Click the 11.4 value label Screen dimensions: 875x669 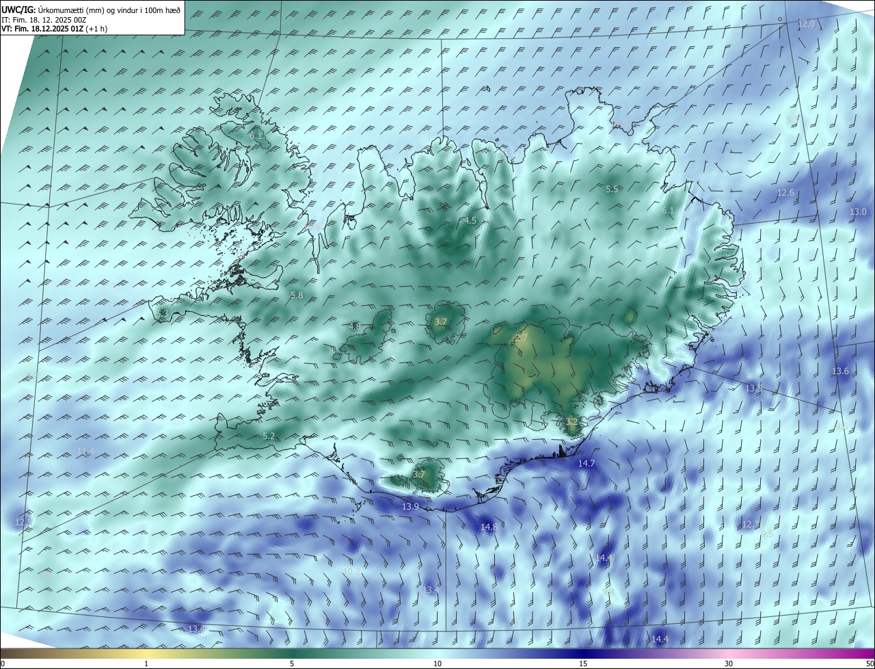click(x=85, y=451)
